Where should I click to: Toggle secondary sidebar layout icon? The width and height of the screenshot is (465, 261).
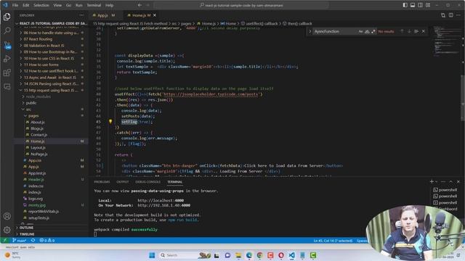point(420,5)
